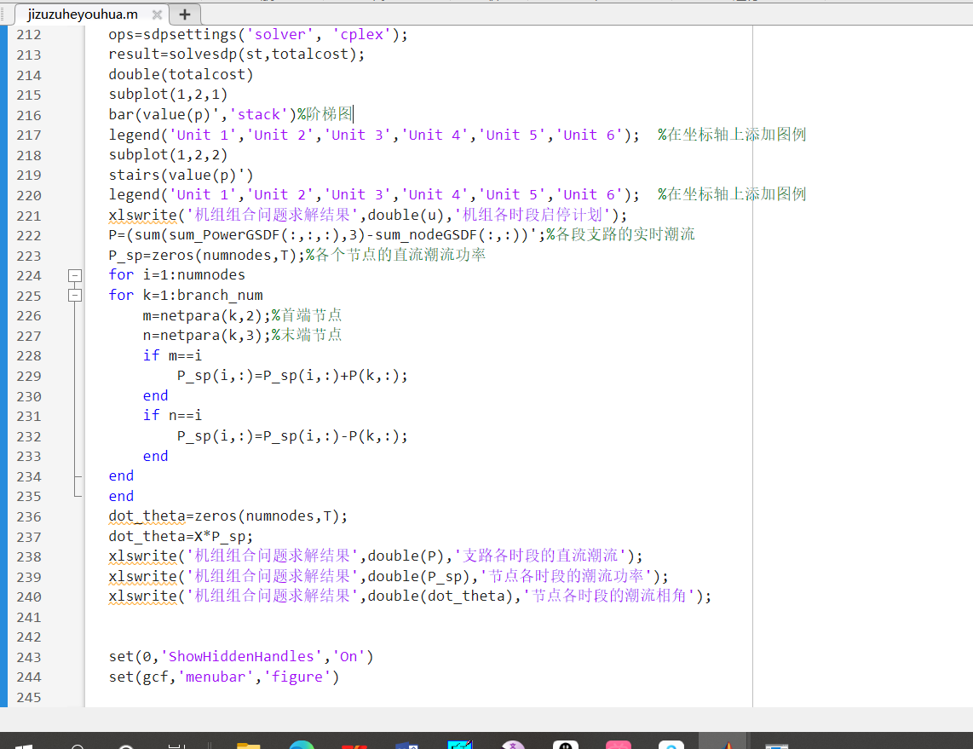Switch to the jizuzuheyouhua.m tab
This screenshot has height=749, width=973.
(83, 14)
